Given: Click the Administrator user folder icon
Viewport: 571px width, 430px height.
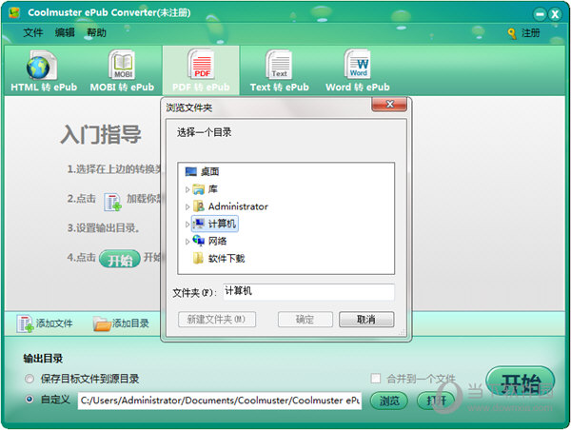Looking at the screenshot, I should point(199,206).
